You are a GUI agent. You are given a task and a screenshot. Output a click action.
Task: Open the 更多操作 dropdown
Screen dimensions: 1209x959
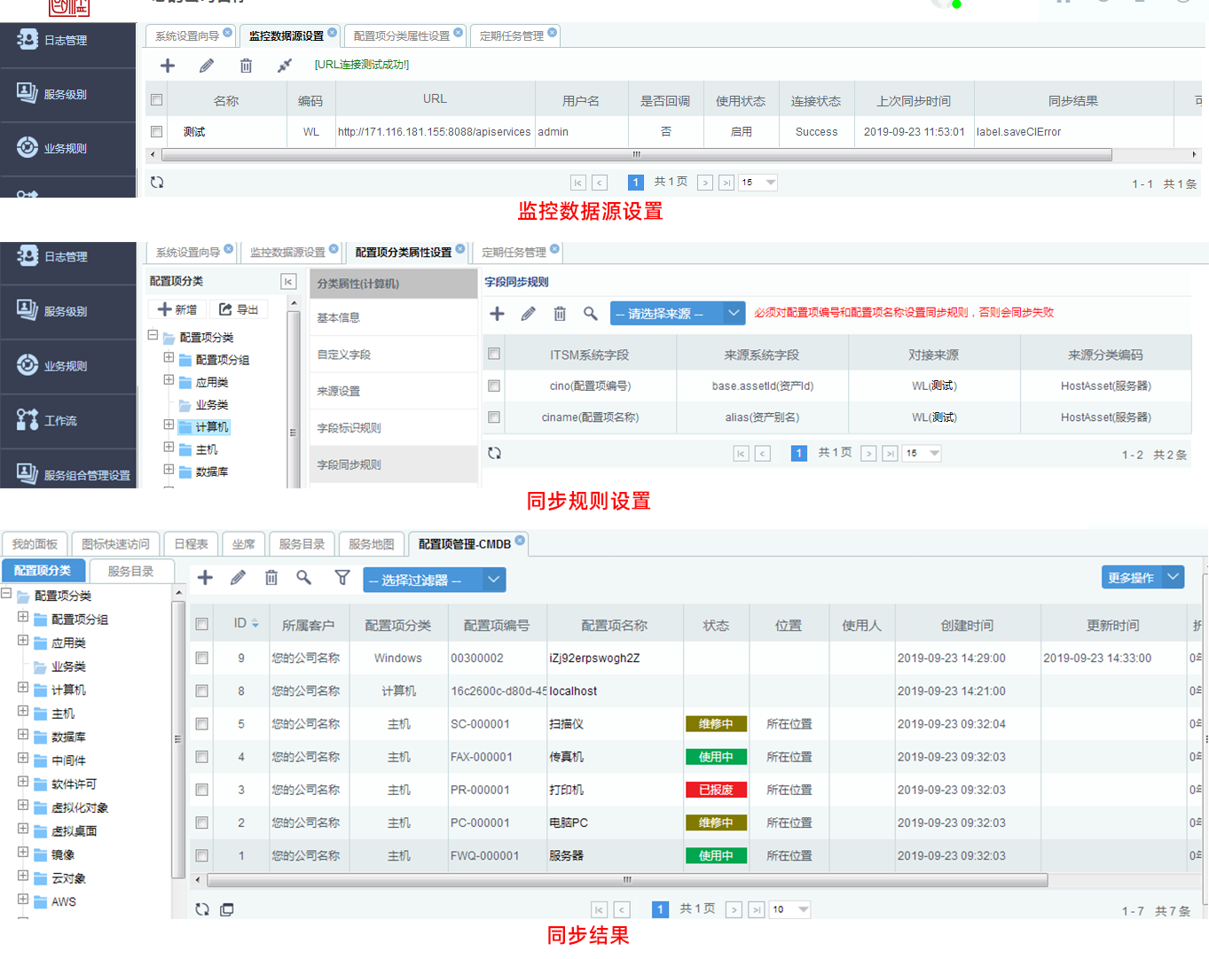tap(1143, 578)
